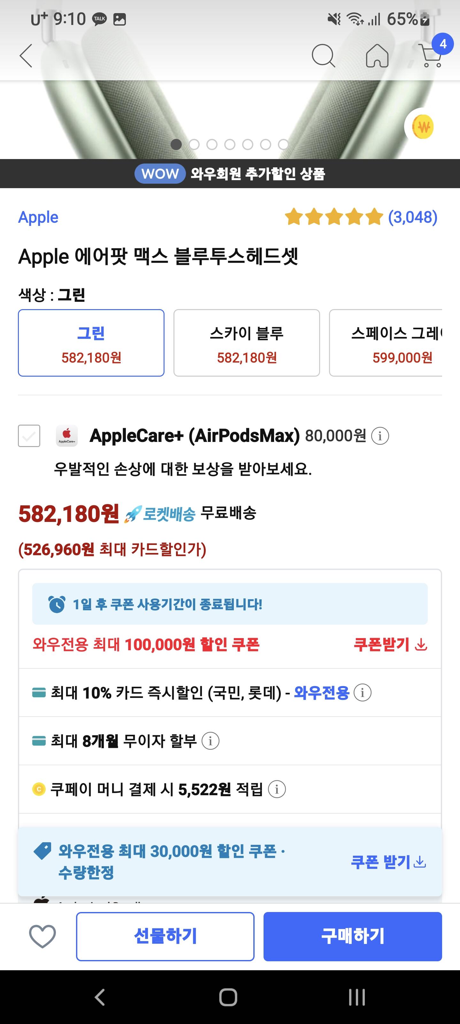
Task: View interest-free installment info icon
Action: point(210,741)
